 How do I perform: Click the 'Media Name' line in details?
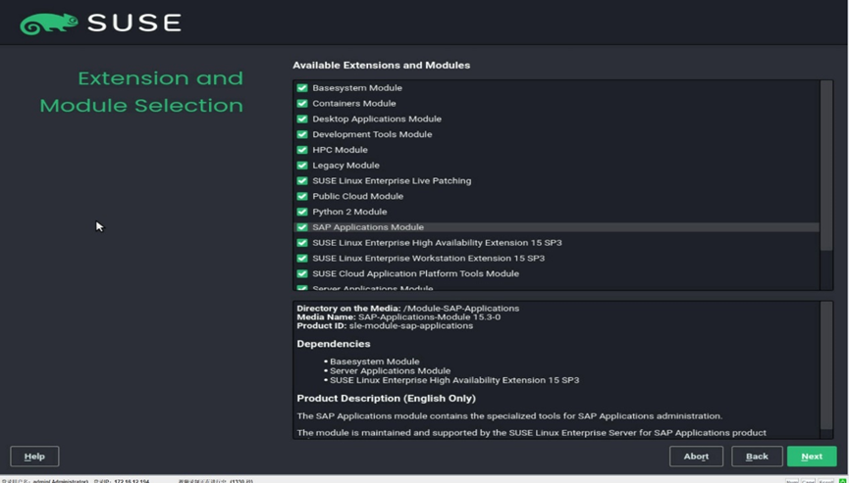pos(398,317)
